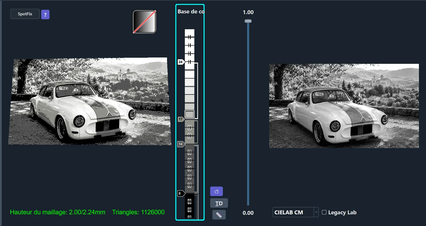Click the 'Triangles: 1126000' status text

(x=138, y=212)
